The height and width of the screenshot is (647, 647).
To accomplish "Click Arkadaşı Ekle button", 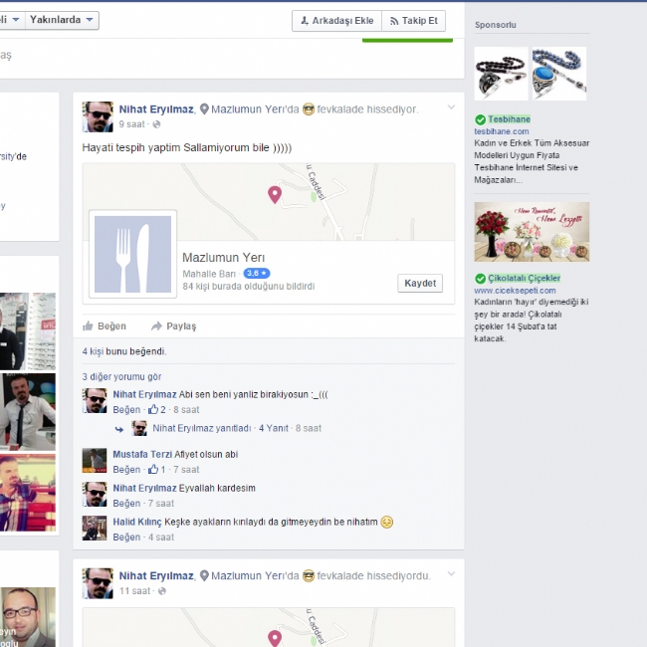I will tap(336, 21).
